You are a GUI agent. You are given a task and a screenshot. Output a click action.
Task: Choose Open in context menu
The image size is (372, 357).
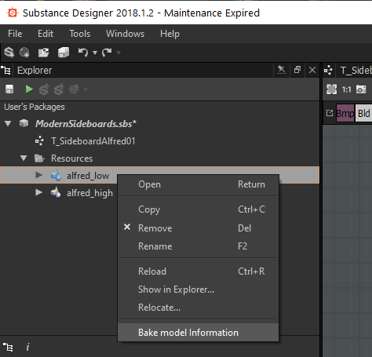coord(198,184)
